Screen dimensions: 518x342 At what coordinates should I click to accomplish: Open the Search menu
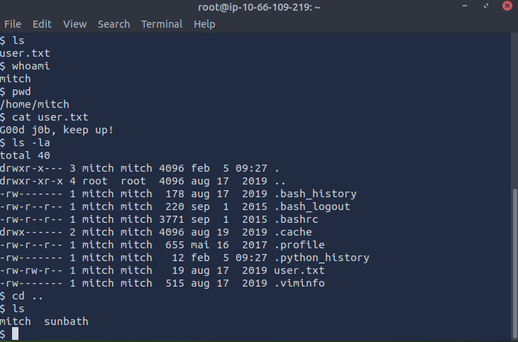tap(114, 24)
